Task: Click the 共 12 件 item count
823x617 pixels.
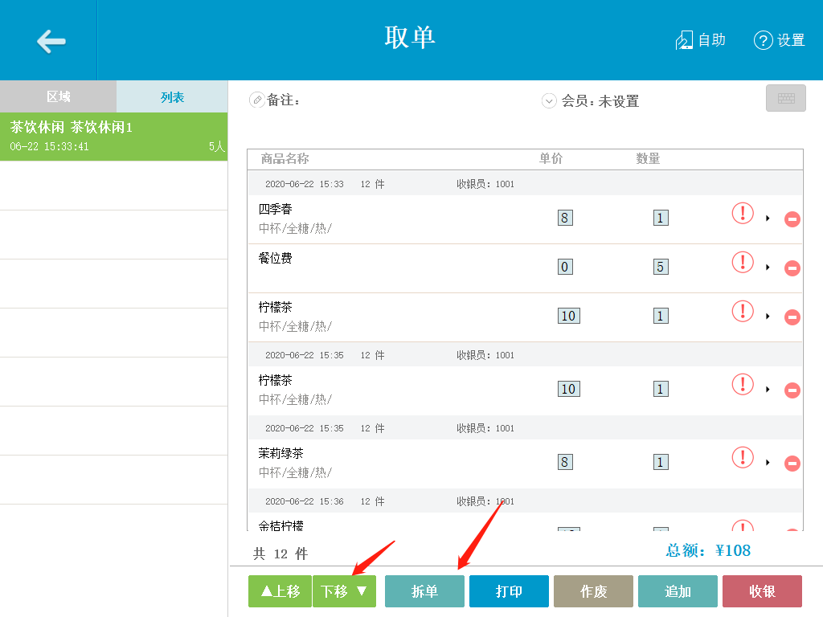Action: click(280, 554)
